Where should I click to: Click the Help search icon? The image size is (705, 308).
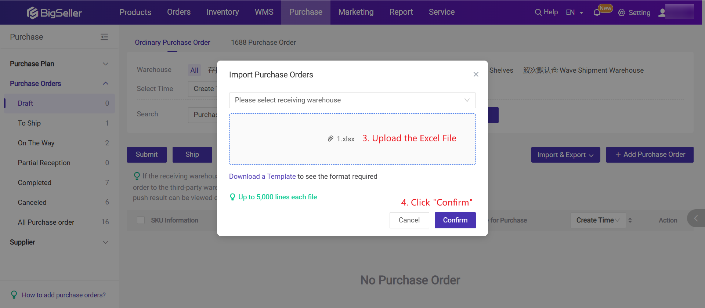tap(538, 12)
